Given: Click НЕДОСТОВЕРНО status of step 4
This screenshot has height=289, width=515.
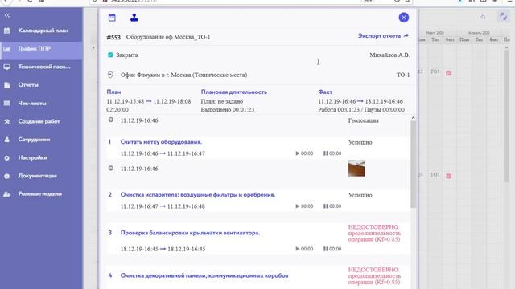Looking at the screenshot, I should (374, 276).
